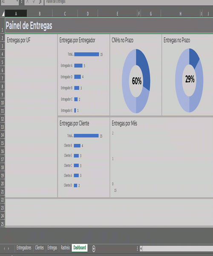Click the Cliente C bar label

(x=68, y=166)
